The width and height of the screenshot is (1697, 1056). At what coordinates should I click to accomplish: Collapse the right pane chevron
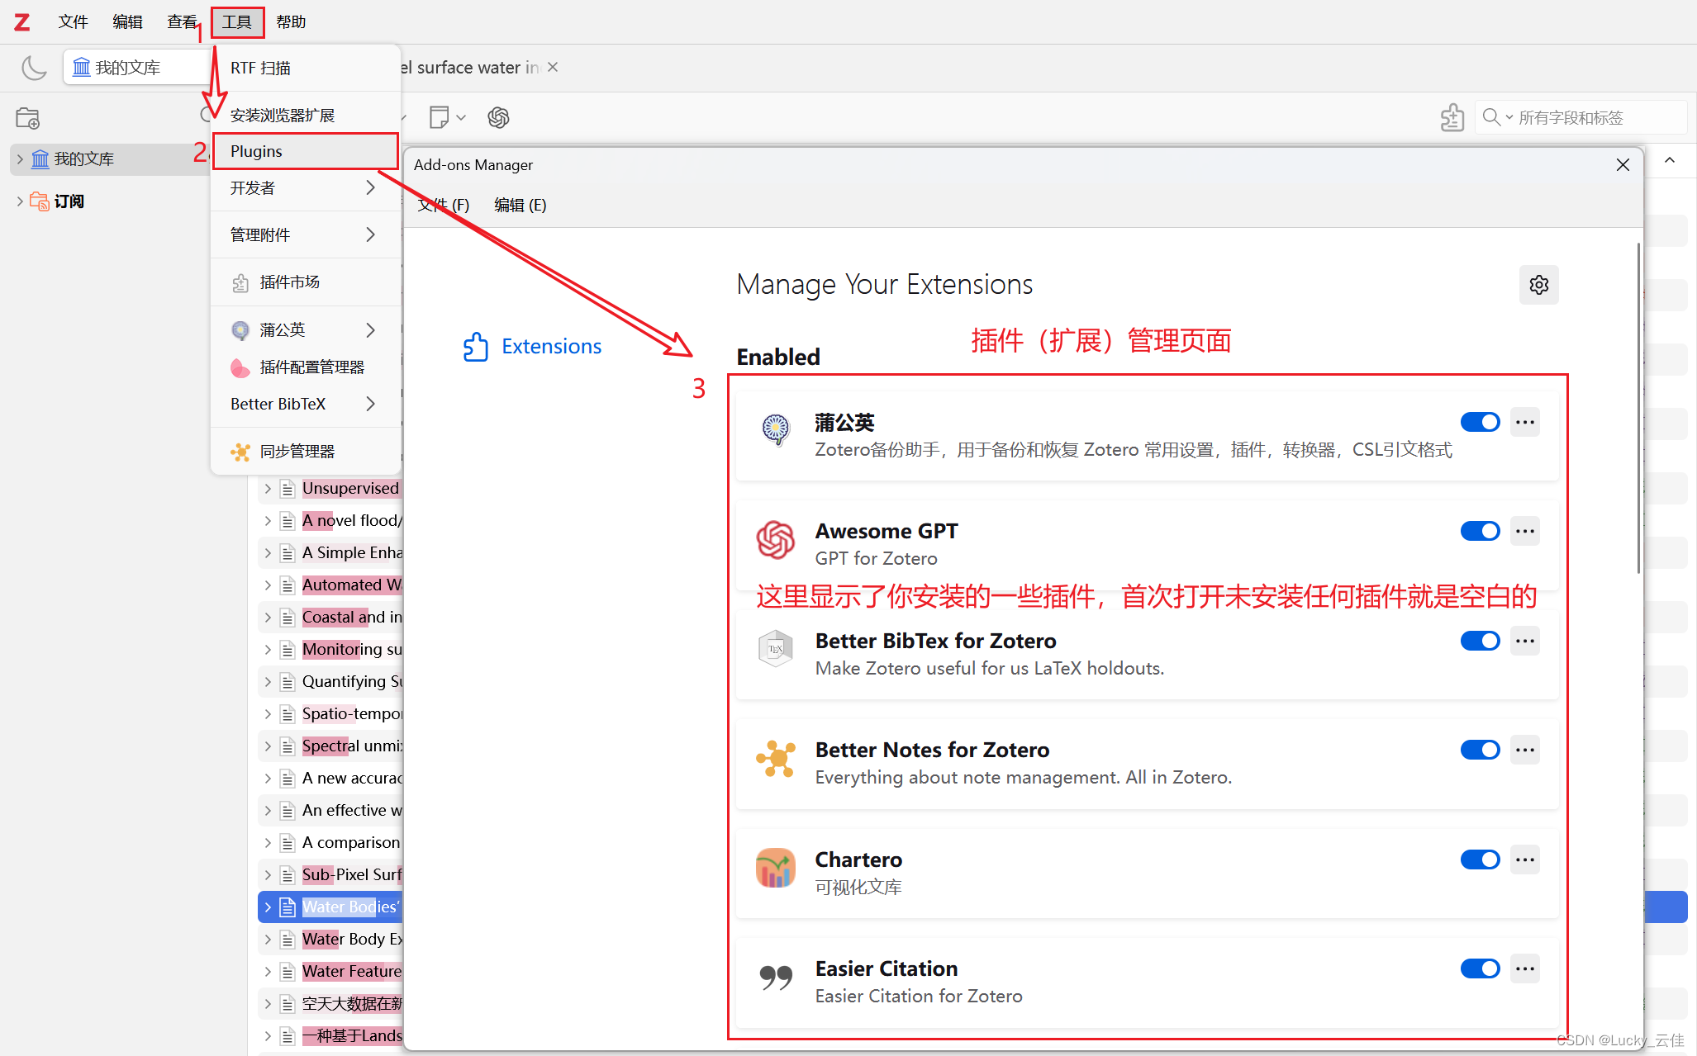tap(1670, 160)
